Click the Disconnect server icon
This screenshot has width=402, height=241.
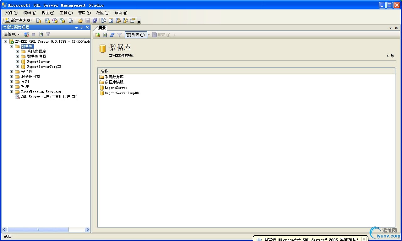(26, 34)
